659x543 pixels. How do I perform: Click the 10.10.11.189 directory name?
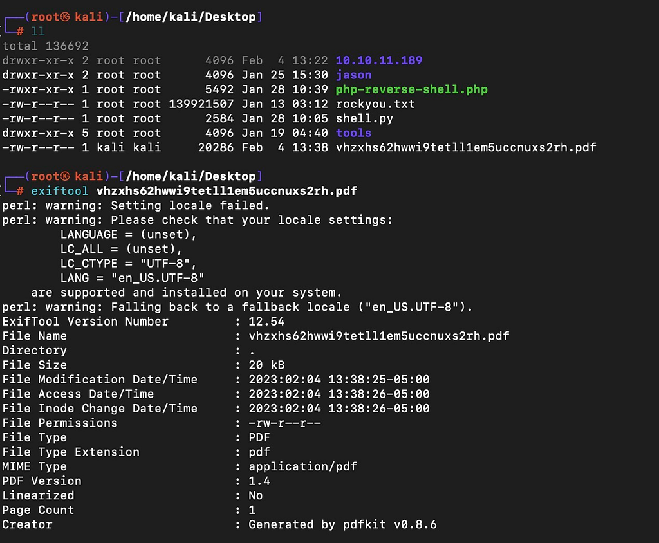[x=378, y=60]
